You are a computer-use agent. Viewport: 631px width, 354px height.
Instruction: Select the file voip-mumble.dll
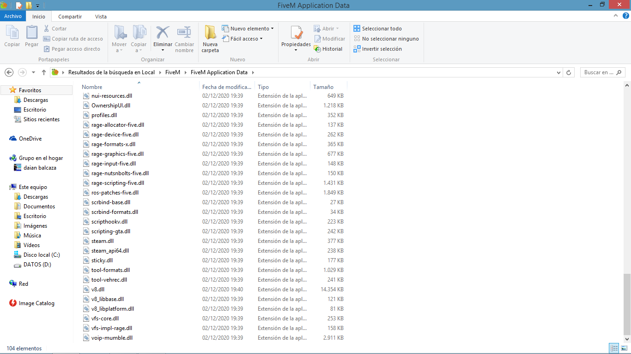point(112,338)
